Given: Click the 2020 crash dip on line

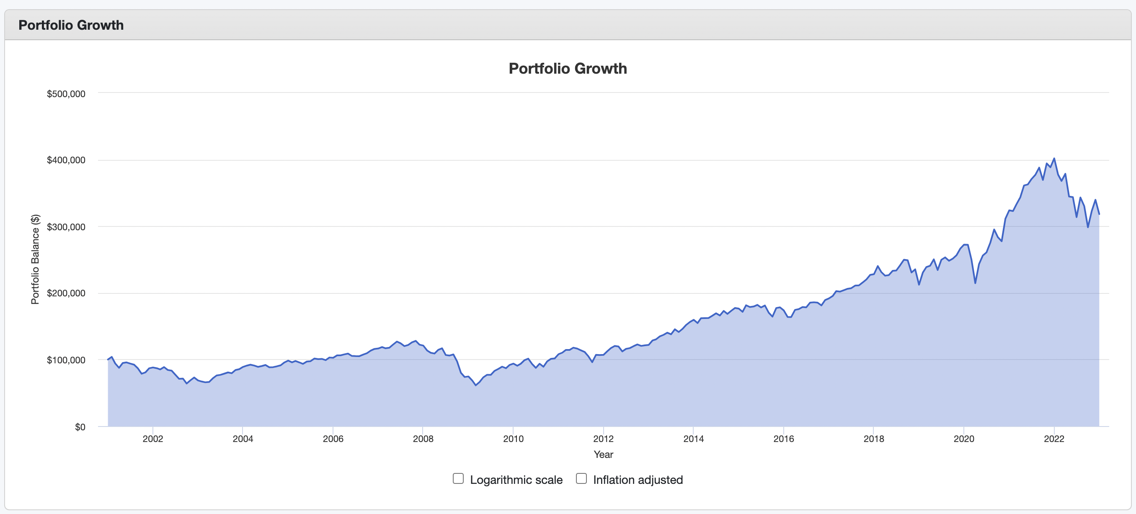Looking at the screenshot, I should (975, 283).
